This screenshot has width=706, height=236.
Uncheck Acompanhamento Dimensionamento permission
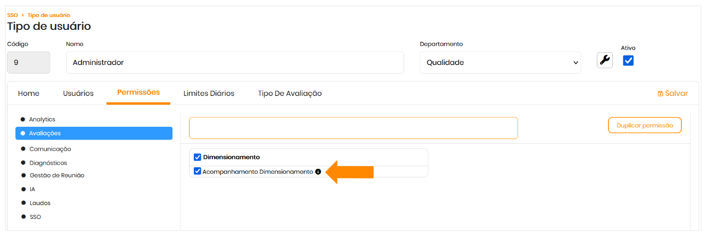click(x=198, y=172)
